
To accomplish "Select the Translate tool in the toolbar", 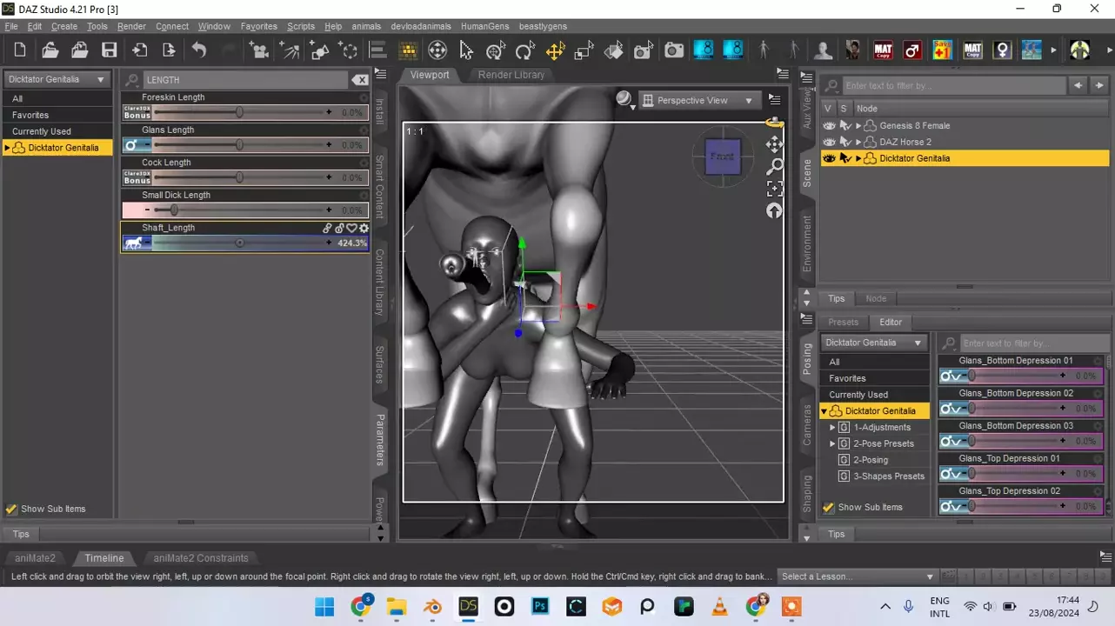I will click(x=555, y=50).
